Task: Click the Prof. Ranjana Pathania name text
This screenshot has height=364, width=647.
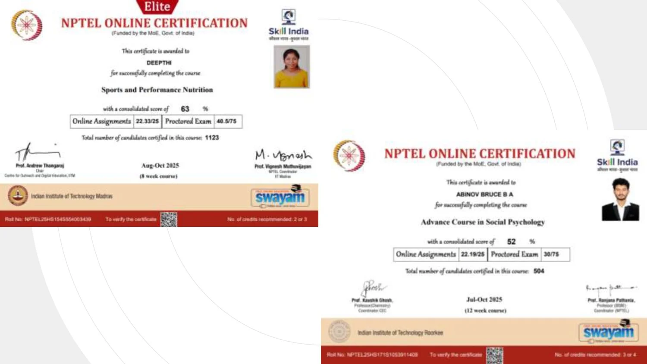Action: (x=611, y=300)
